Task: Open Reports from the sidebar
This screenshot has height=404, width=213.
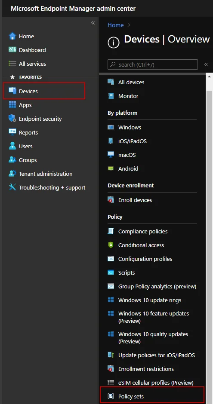Action: pyautogui.click(x=28, y=132)
